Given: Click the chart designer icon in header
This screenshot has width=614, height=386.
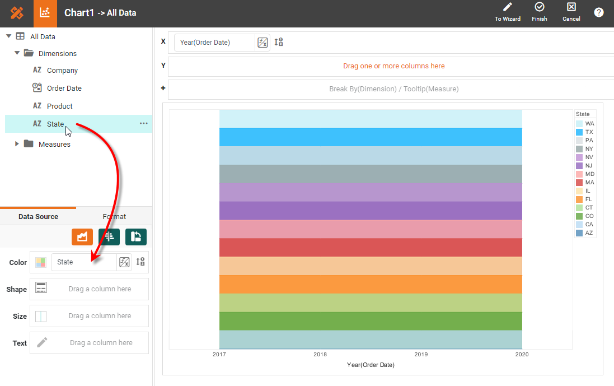Looking at the screenshot, I should pyautogui.click(x=45, y=12).
